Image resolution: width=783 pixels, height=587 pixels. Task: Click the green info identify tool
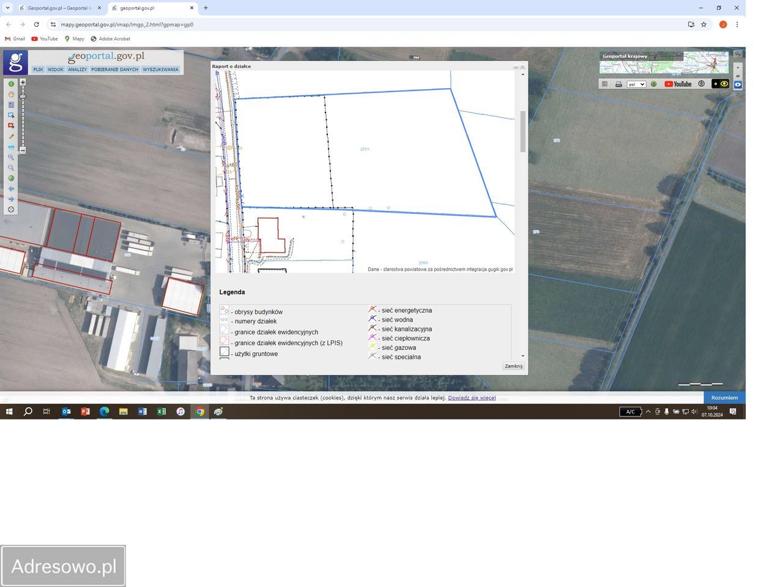coord(11,84)
